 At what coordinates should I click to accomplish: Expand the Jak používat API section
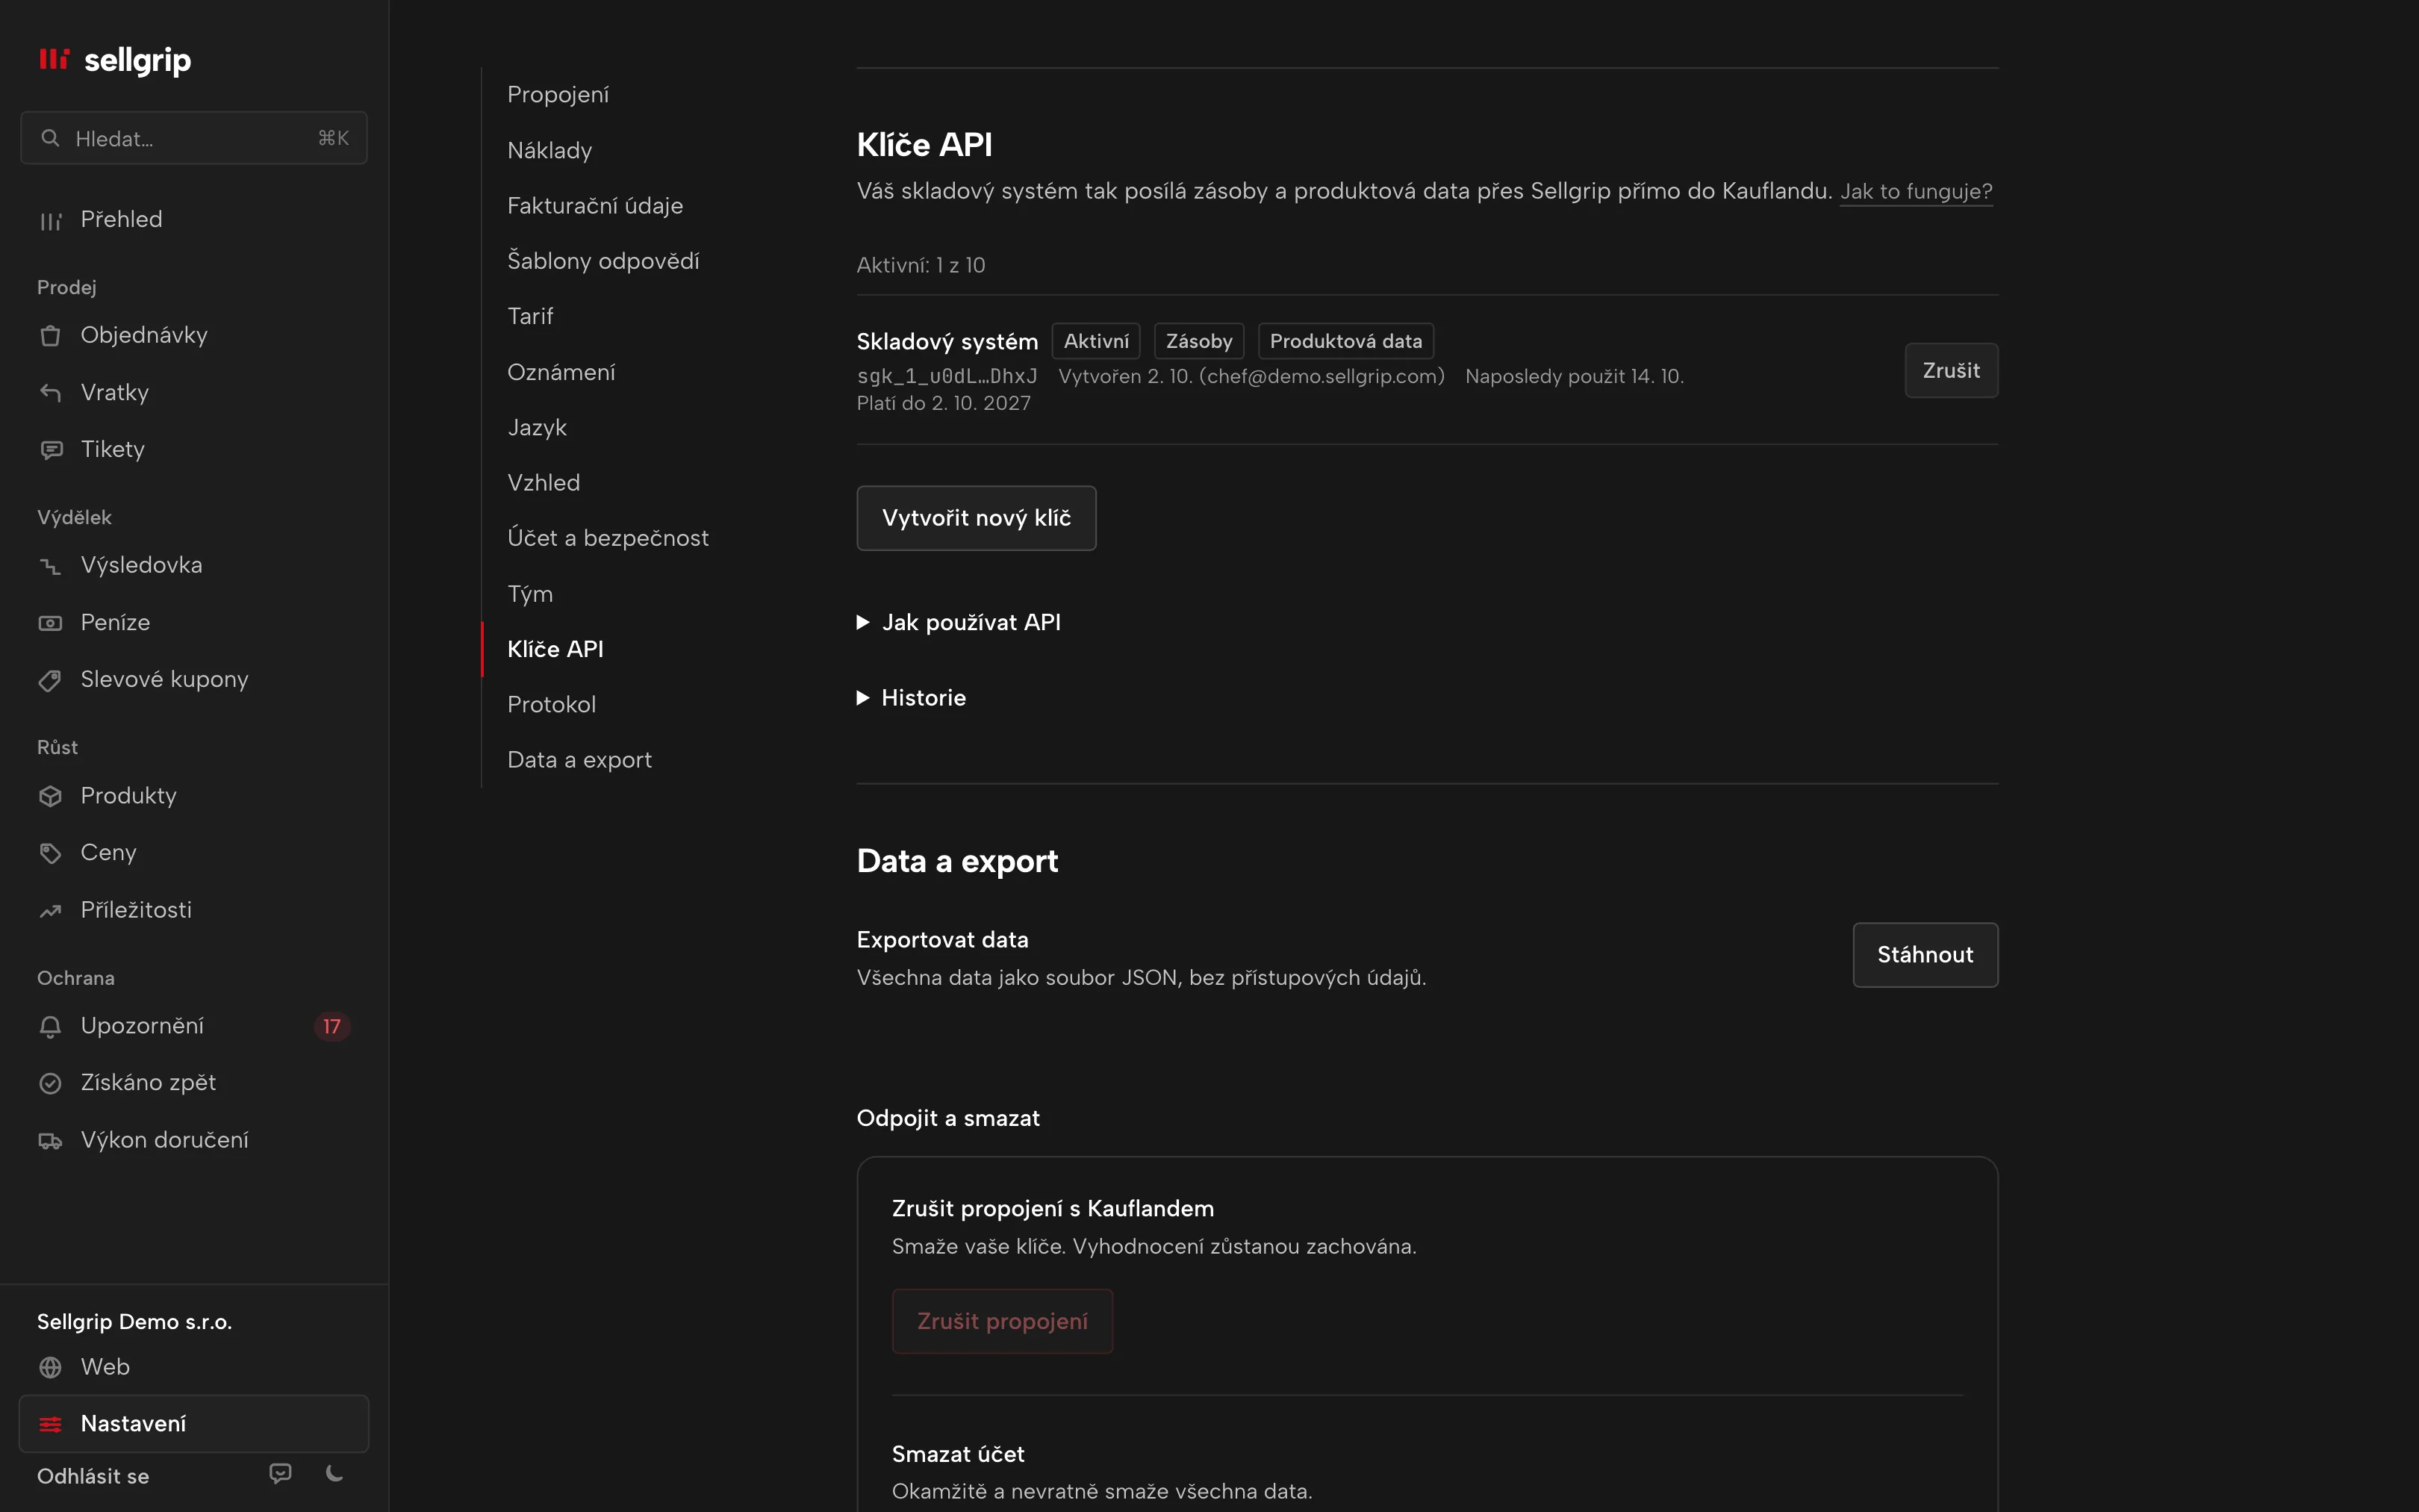tap(959, 622)
